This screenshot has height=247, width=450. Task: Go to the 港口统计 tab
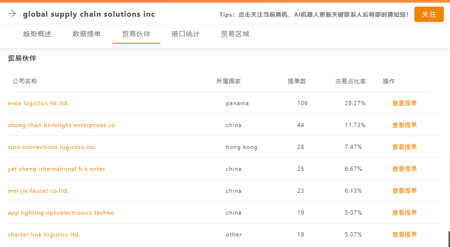coord(186,34)
